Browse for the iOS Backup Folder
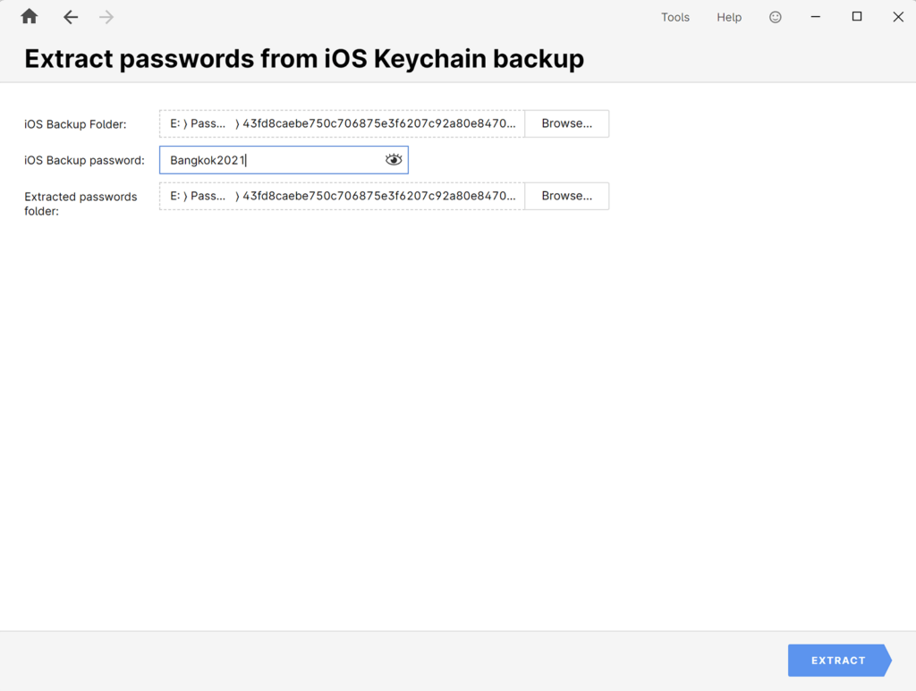 [x=566, y=123]
